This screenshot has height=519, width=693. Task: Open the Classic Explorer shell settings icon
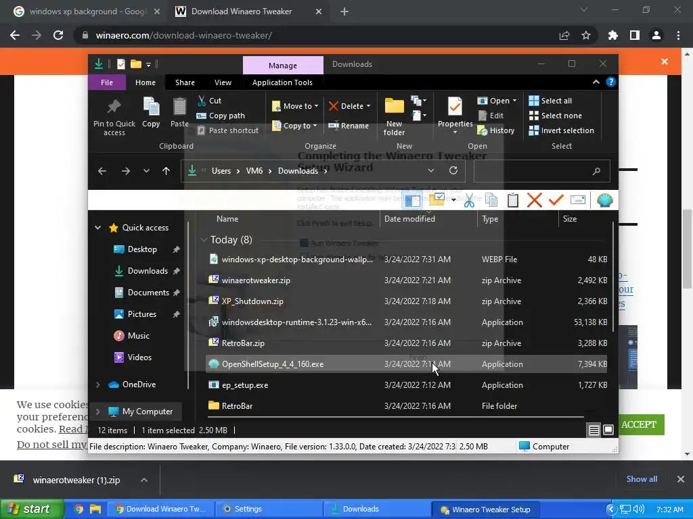(604, 200)
